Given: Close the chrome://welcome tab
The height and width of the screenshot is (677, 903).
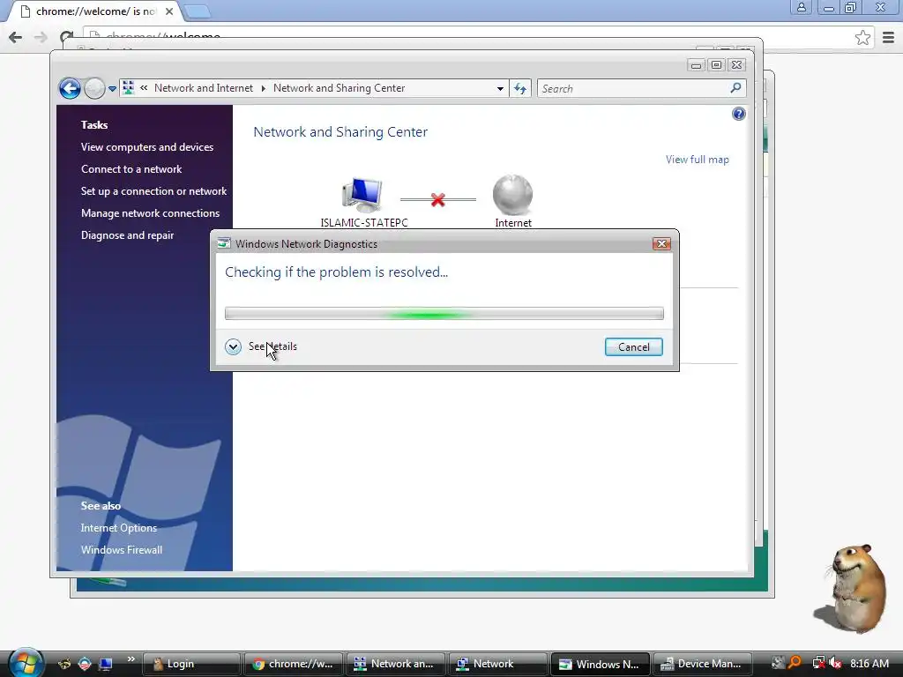Looking at the screenshot, I should pyautogui.click(x=169, y=11).
